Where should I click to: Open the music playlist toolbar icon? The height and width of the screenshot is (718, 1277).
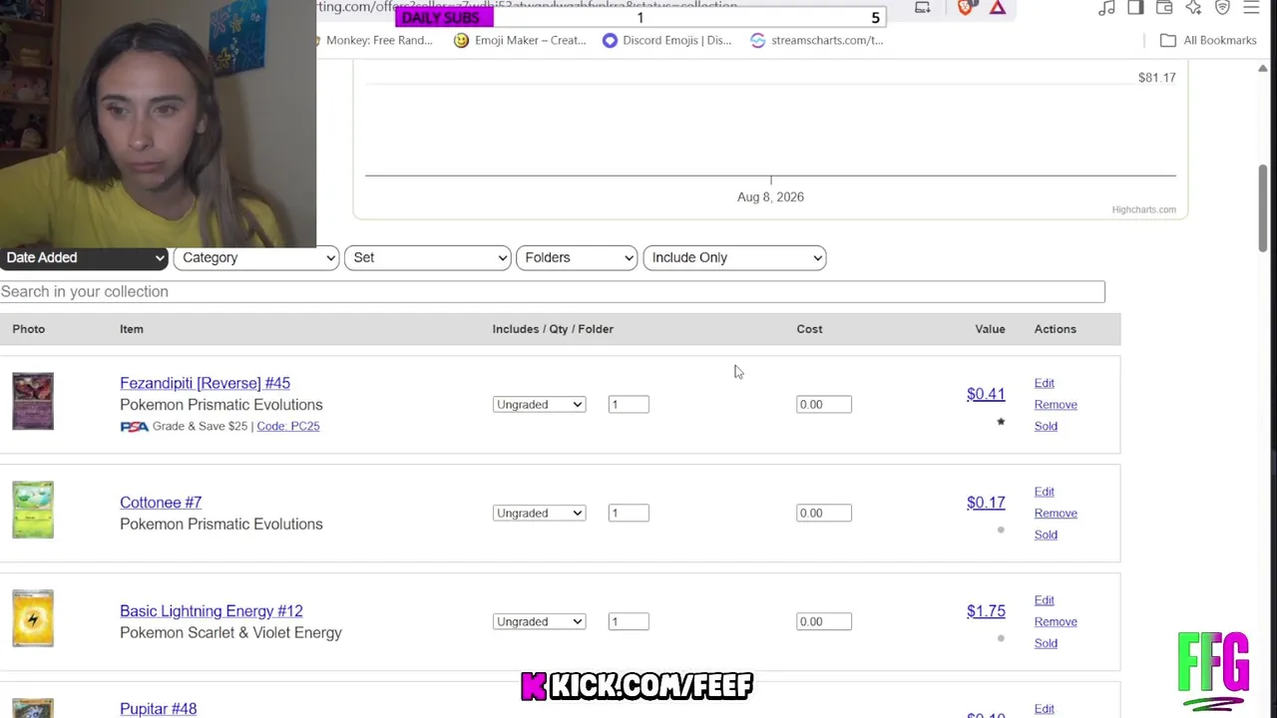pyautogui.click(x=1106, y=8)
